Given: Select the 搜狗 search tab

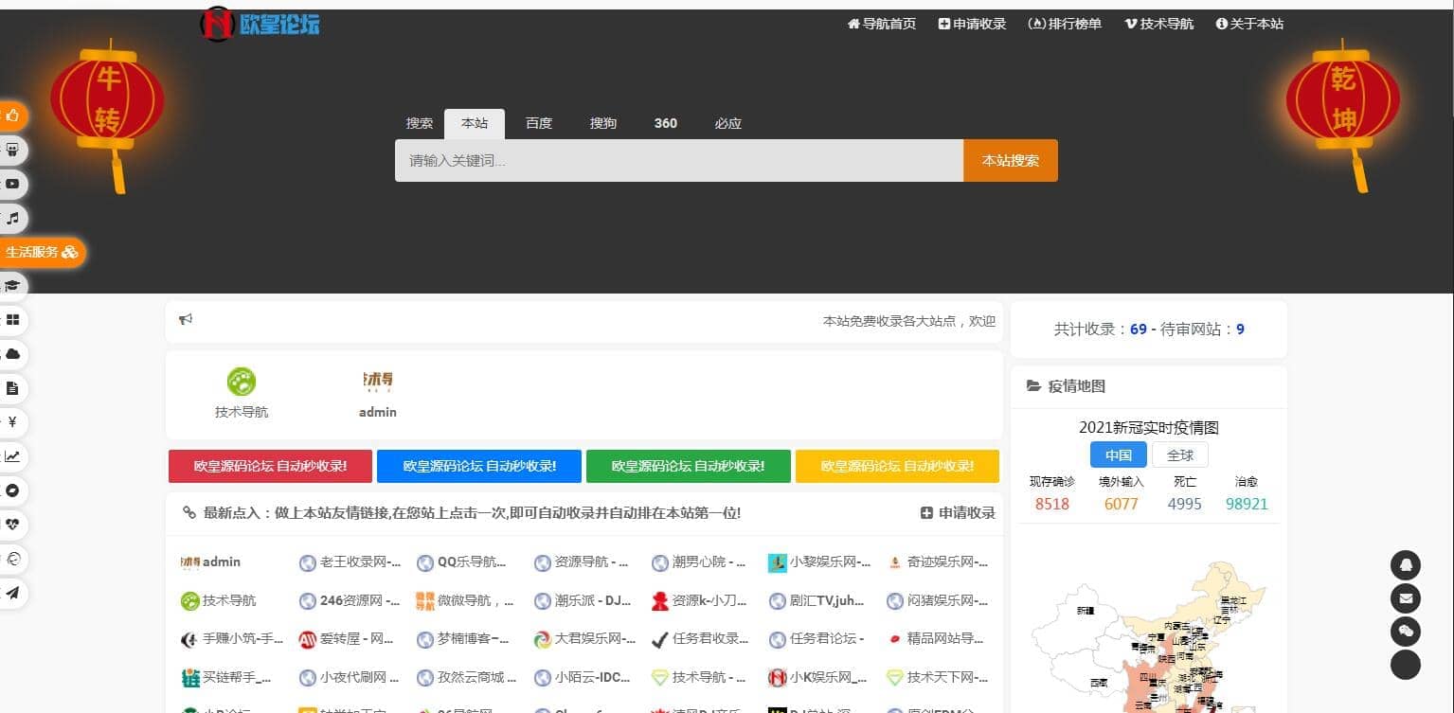Looking at the screenshot, I should [x=603, y=123].
